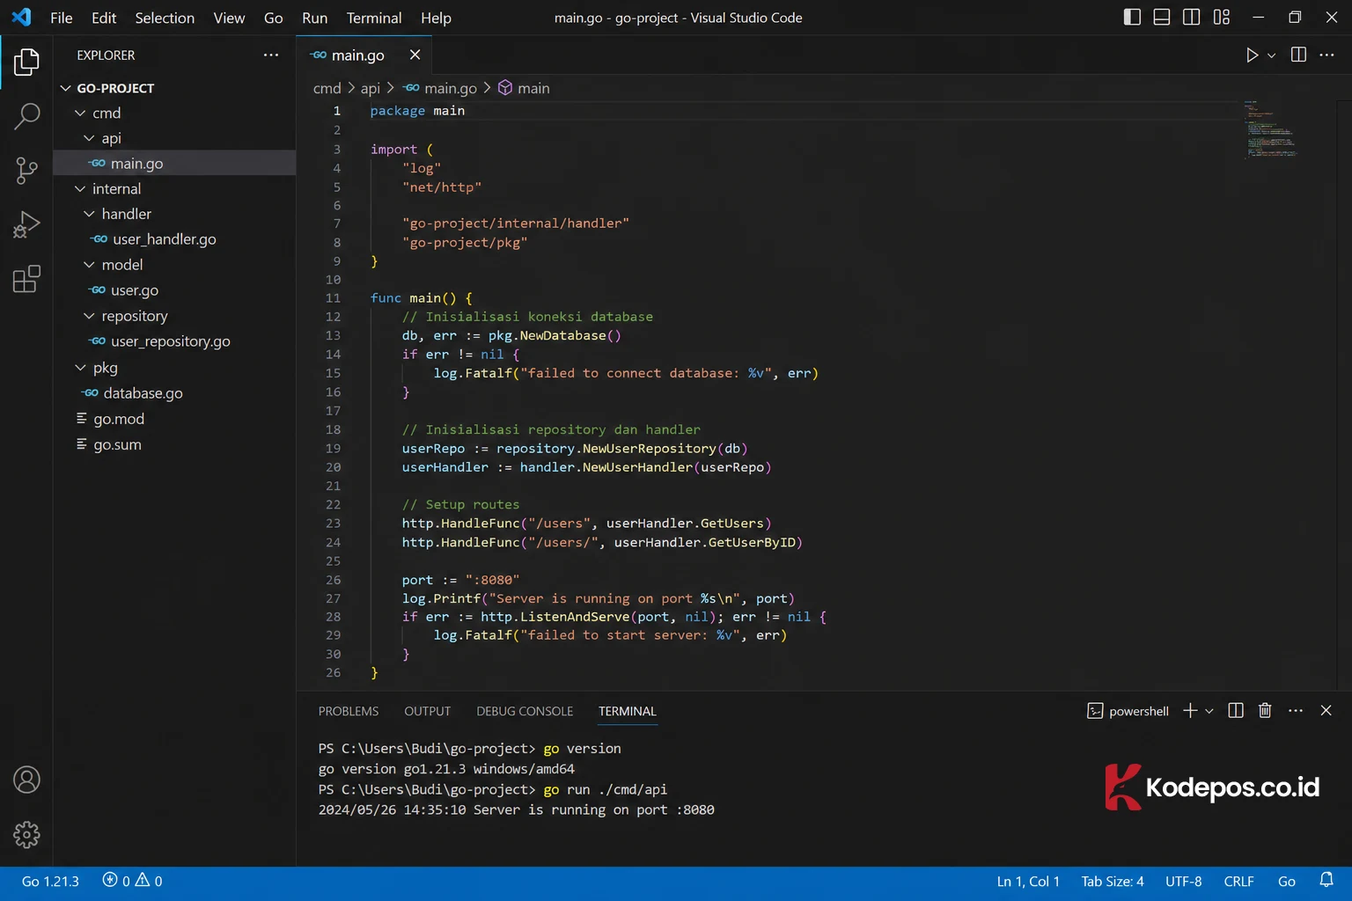Open the Terminal menu

click(x=374, y=18)
